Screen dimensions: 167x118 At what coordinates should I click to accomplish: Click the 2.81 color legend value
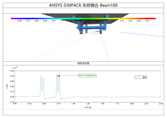(x=147, y=21)
